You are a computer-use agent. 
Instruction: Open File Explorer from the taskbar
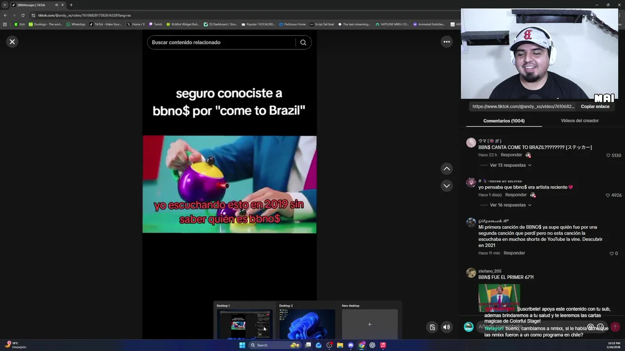[340, 345]
